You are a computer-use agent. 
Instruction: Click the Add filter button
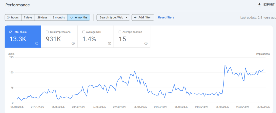point(143,17)
